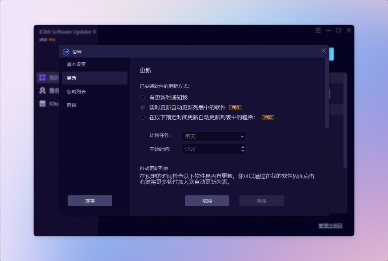Click the PRO badge beside 预定时间更新
Viewport: 388px width, 261px height.
pyautogui.click(x=268, y=117)
